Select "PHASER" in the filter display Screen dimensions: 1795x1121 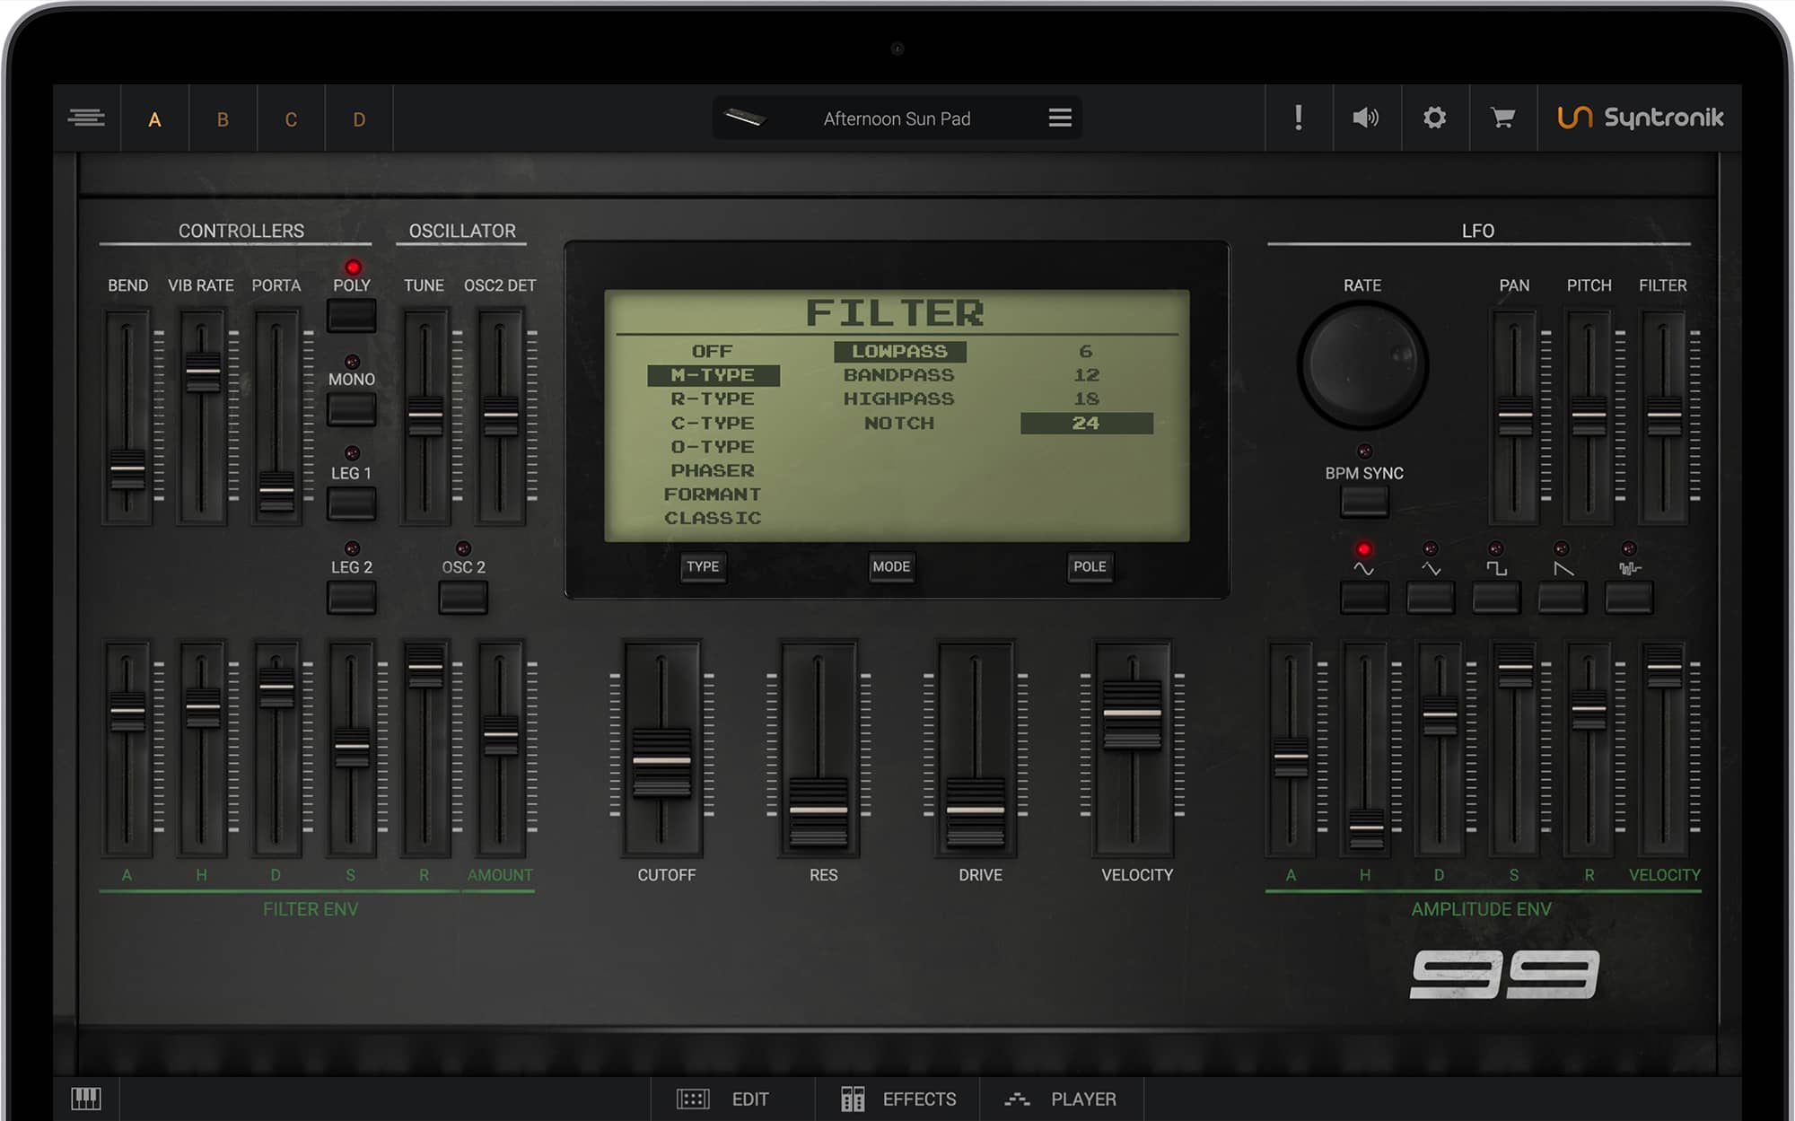[713, 470]
